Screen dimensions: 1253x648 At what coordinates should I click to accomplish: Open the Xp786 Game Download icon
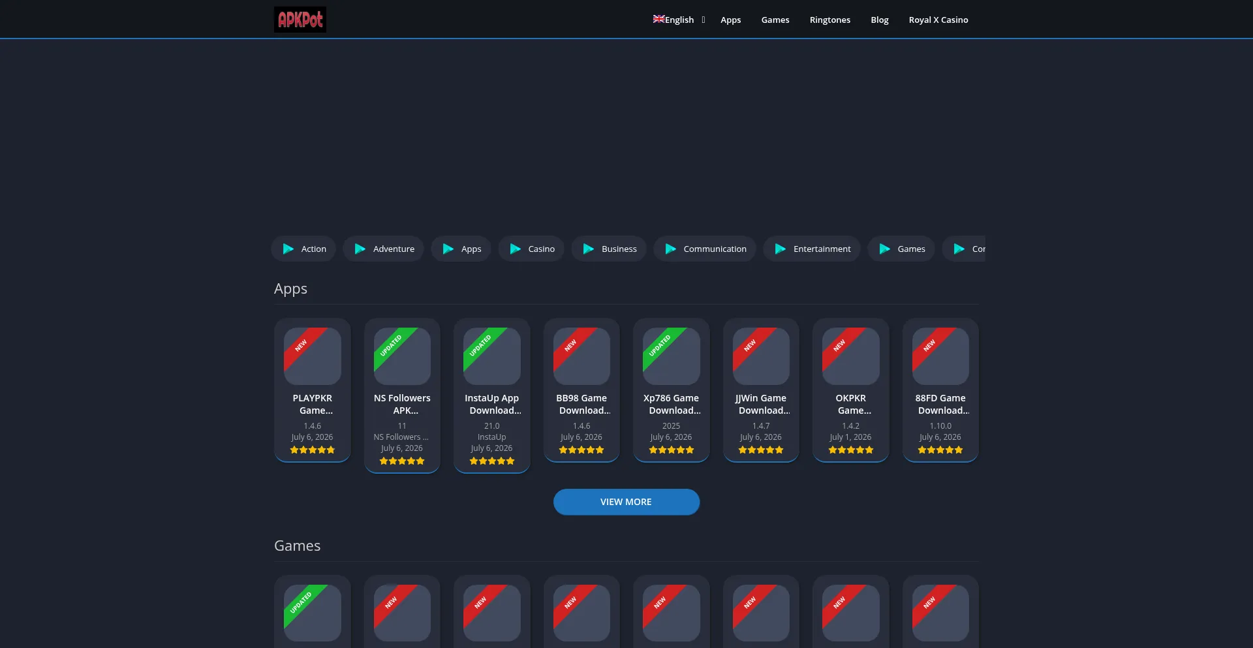click(672, 356)
